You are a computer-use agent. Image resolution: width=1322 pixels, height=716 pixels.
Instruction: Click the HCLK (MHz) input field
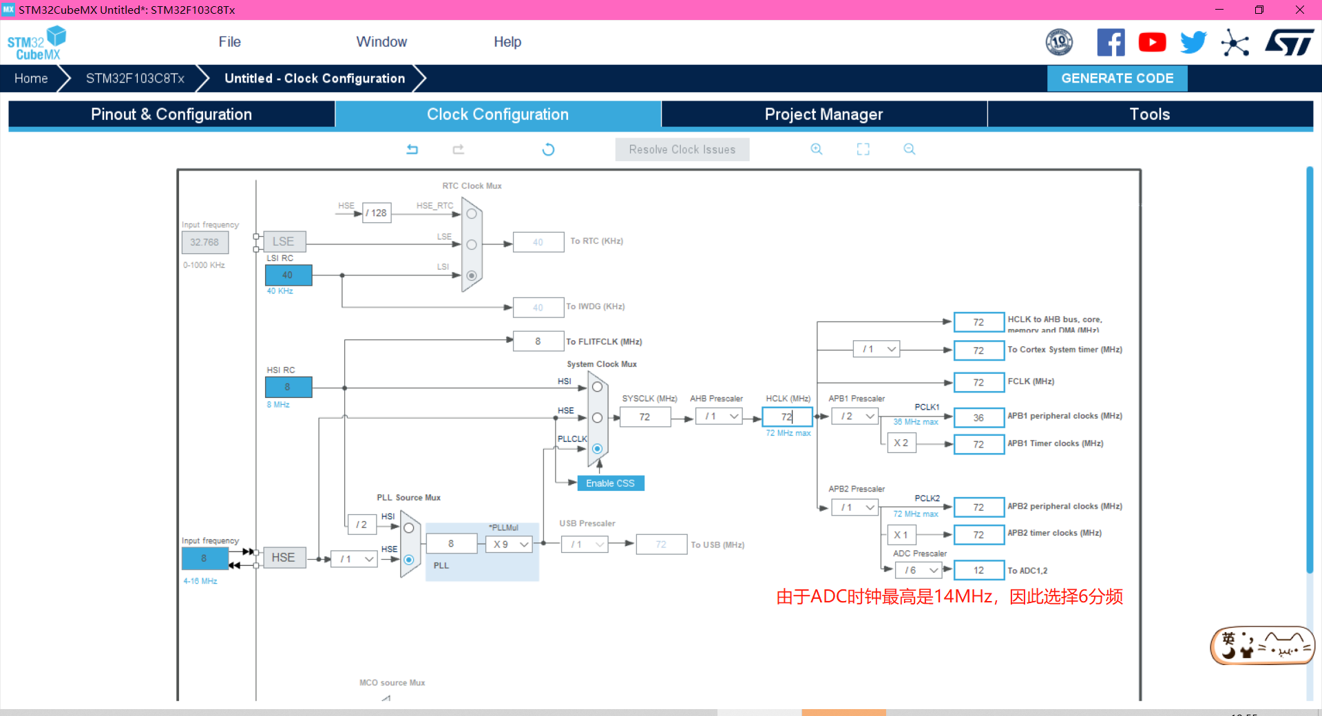(786, 417)
